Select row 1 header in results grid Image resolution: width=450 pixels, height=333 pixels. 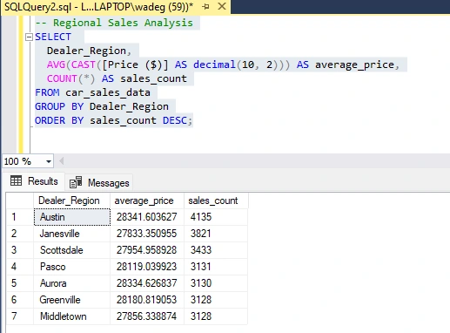(20, 217)
